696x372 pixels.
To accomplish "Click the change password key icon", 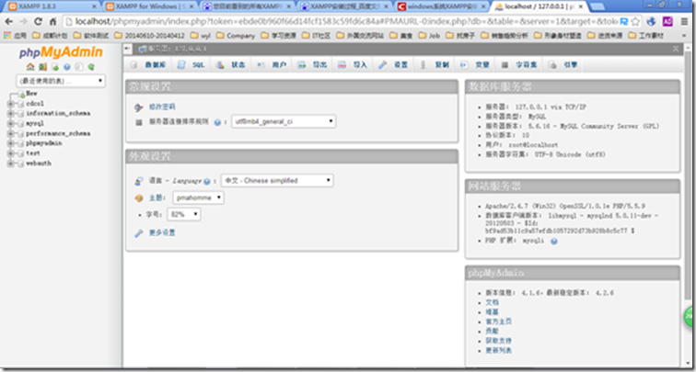I will [x=138, y=107].
